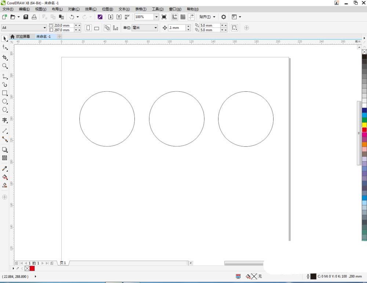
Task: Select the Rectangle tool
Action: [5, 93]
